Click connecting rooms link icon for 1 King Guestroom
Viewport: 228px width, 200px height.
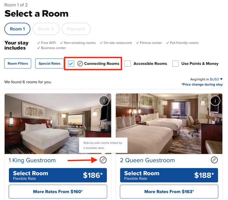coord(103,160)
